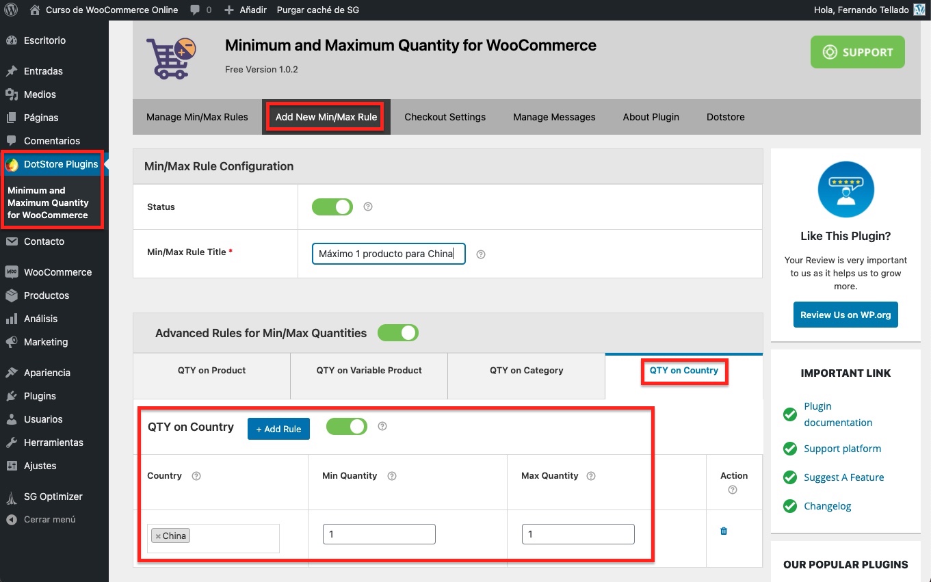Open Manage Messages tab
Image resolution: width=931 pixels, height=582 pixels.
[x=555, y=117]
